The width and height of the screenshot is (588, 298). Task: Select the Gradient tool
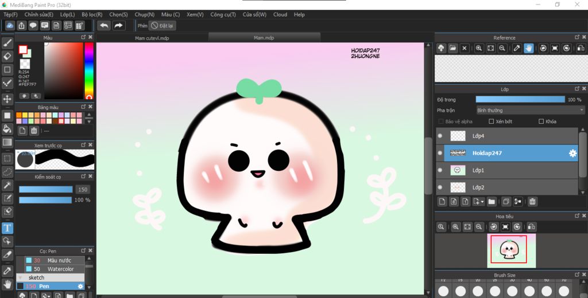point(7,142)
